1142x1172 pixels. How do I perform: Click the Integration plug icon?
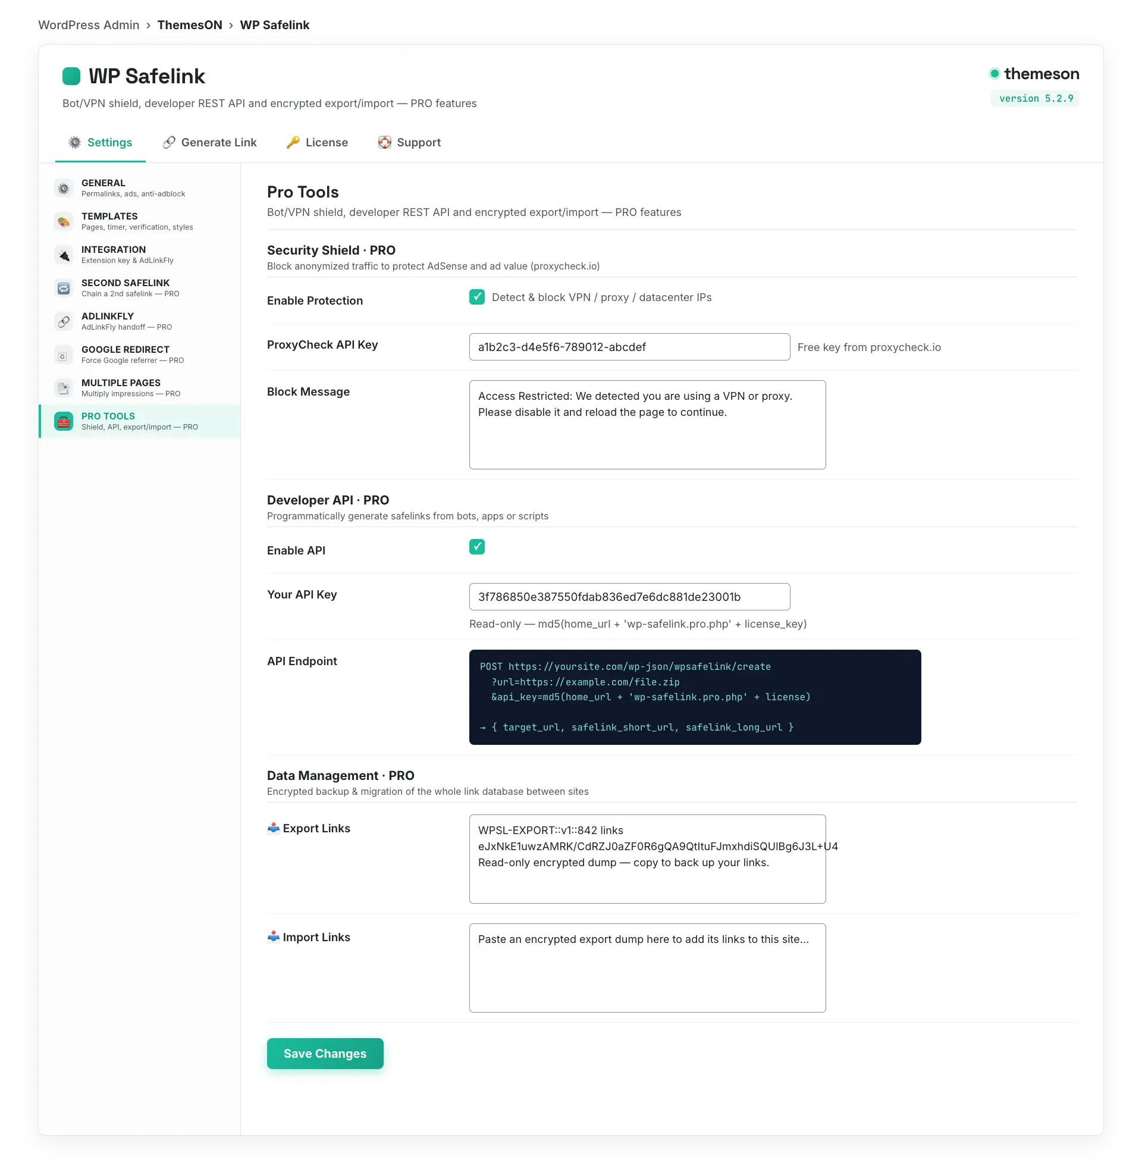coord(64,254)
